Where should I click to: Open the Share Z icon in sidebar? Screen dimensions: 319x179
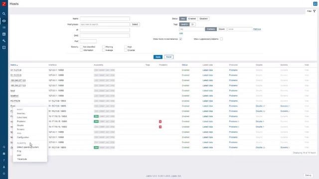(x=4, y=154)
